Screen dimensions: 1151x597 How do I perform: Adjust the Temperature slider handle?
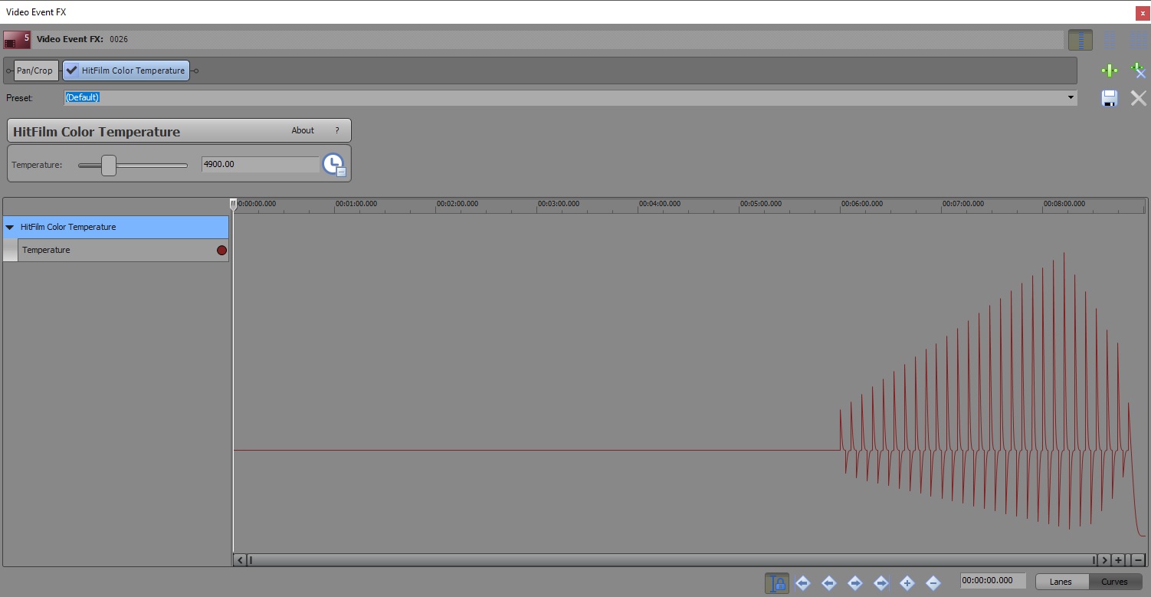pyautogui.click(x=109, y=165)
